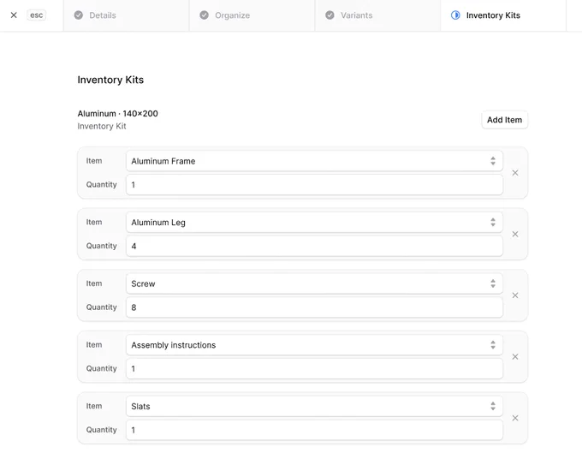Remove the Aluminum Frame item row
582x459 pixels.
[515, 173]
